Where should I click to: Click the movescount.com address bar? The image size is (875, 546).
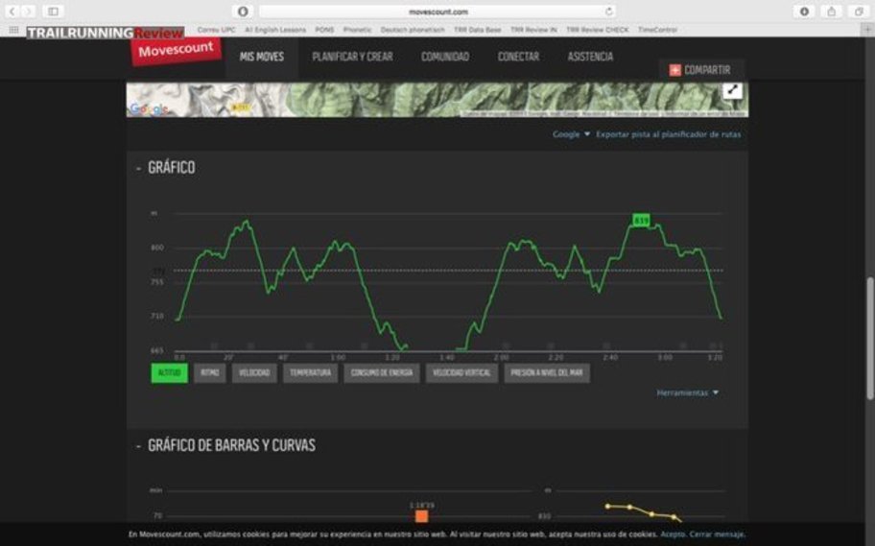(438, 12)
